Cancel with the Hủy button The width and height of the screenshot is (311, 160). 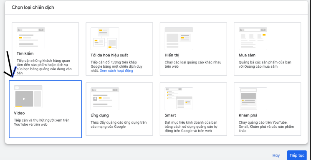pyautogui.click(x=276, y=155)
